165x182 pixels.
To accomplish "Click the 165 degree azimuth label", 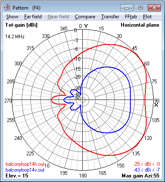I will coord(102,173).
